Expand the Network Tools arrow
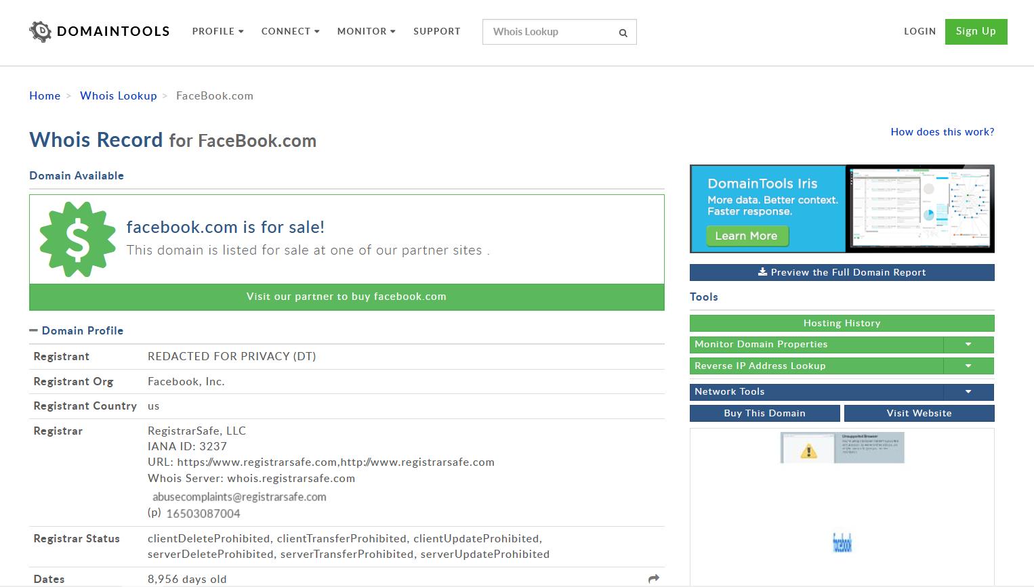 pos(968,392)
